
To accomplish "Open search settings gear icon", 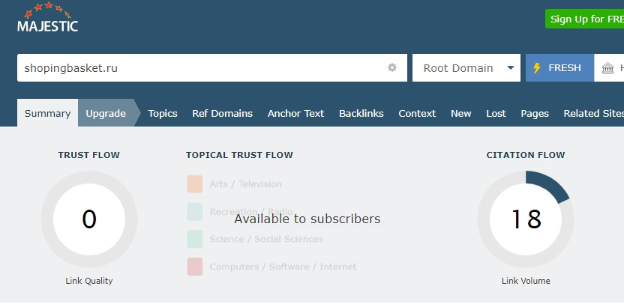I will (x=391, y=67).
